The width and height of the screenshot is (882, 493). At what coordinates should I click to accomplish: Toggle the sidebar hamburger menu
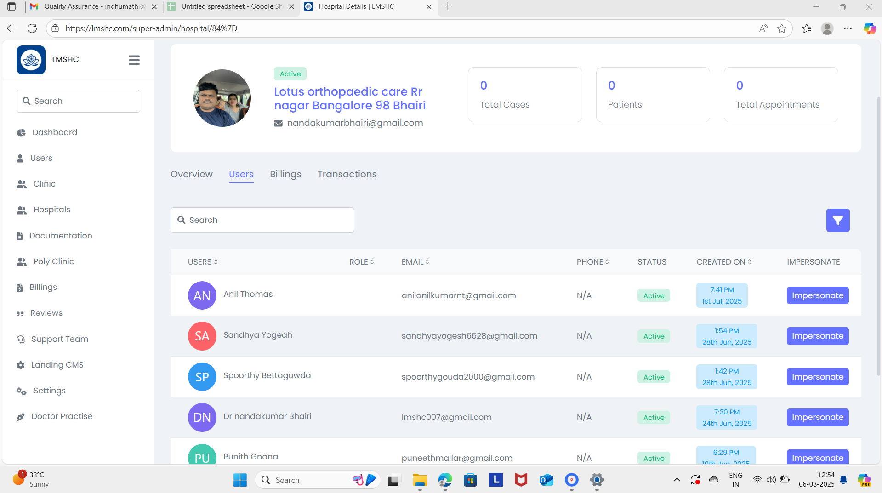click(134, 60)
